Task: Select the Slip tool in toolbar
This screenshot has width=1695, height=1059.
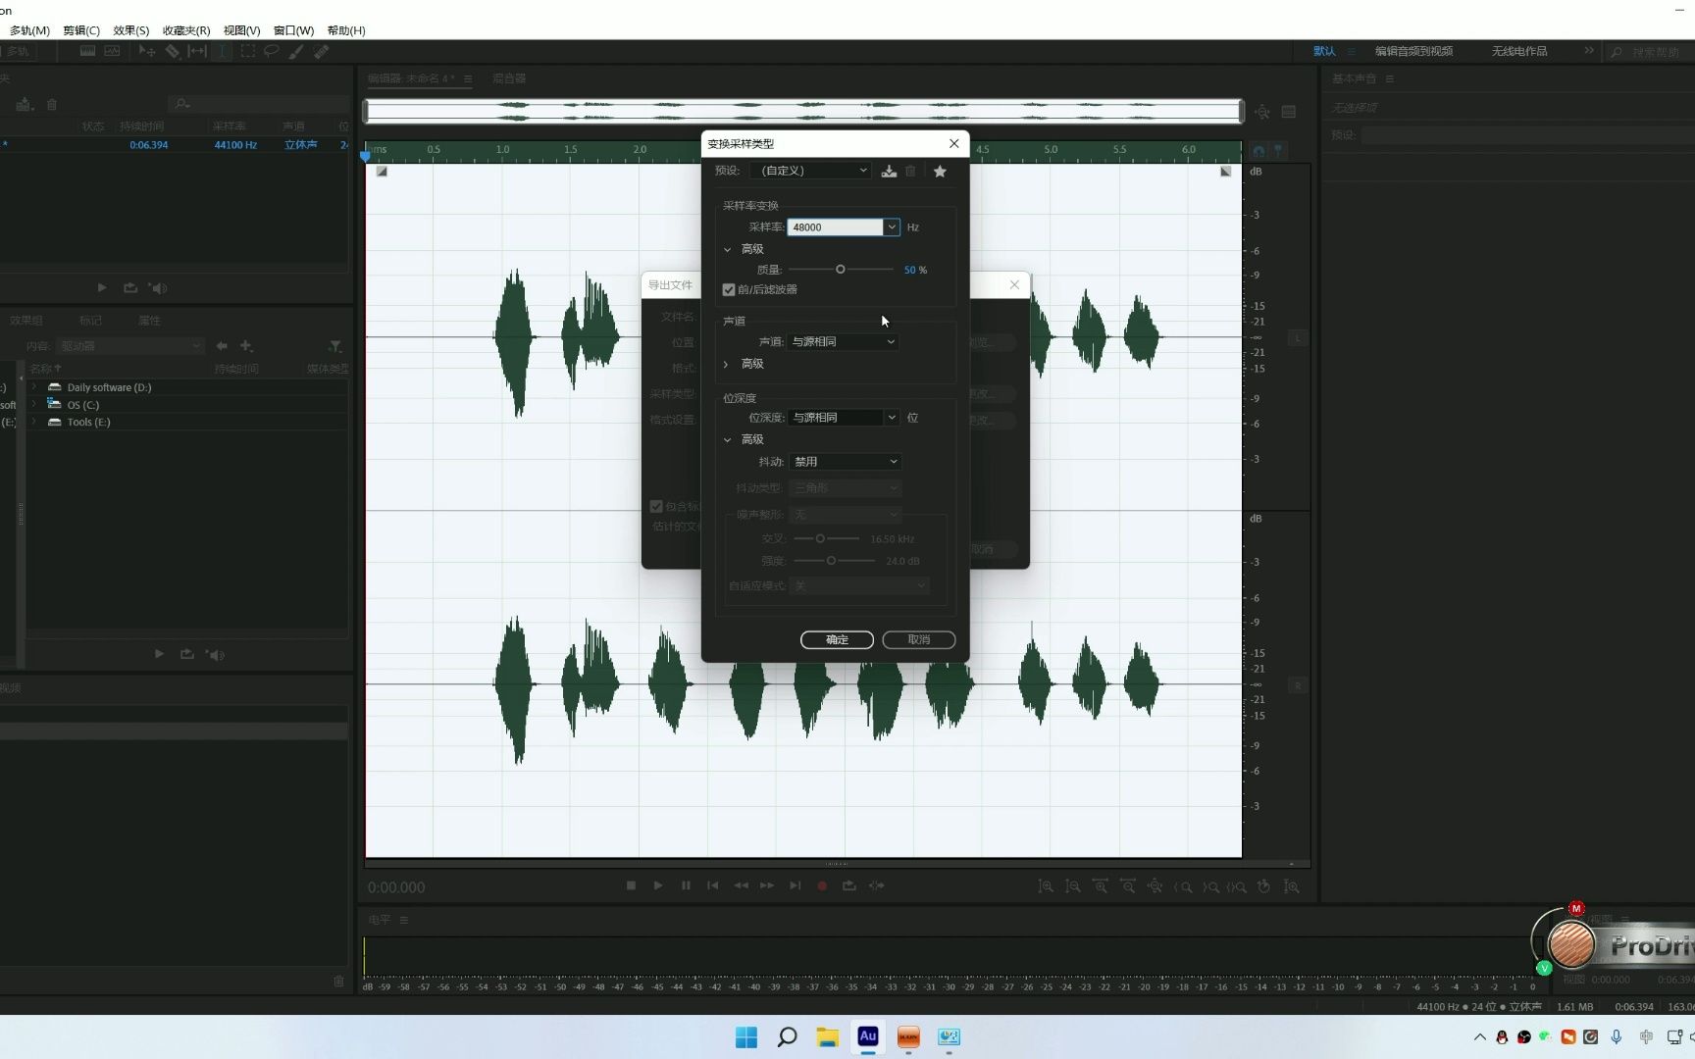Action: point(197,51)
